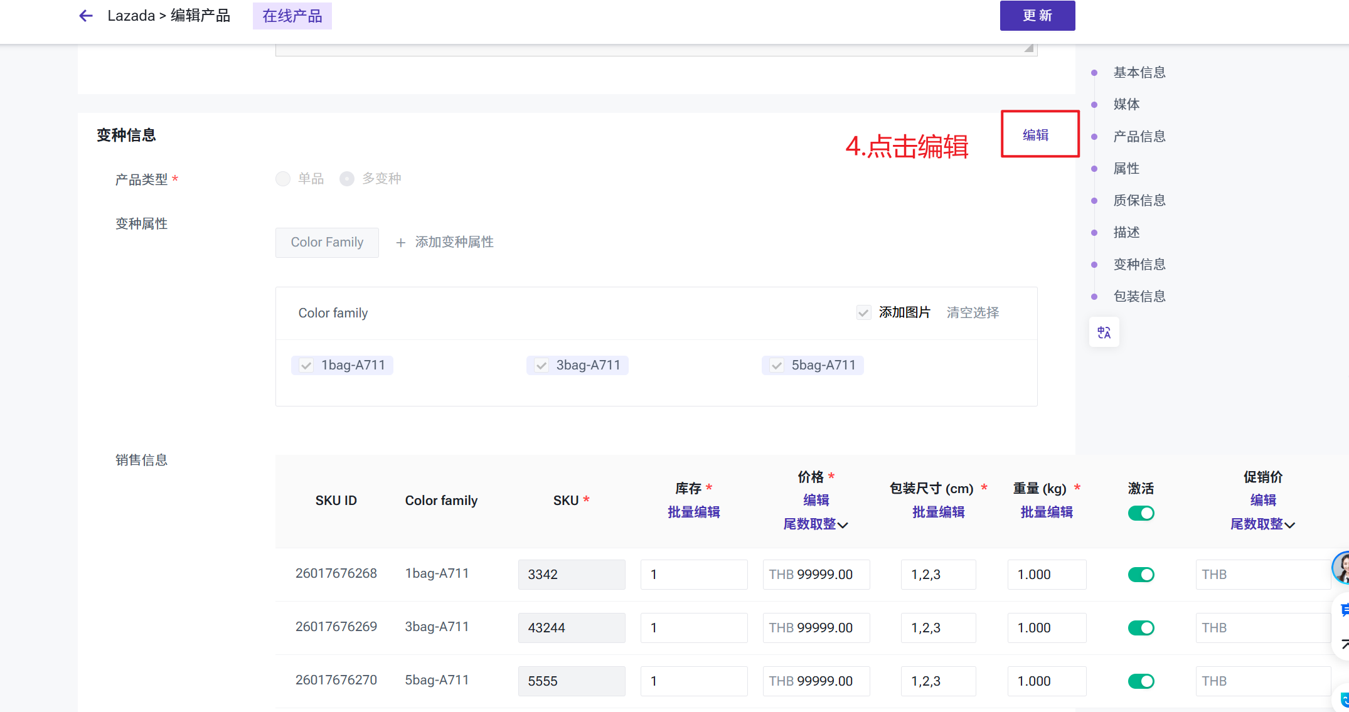
Task: Click the plus icon to add variant attribute
Action: [x=401, y=243]
